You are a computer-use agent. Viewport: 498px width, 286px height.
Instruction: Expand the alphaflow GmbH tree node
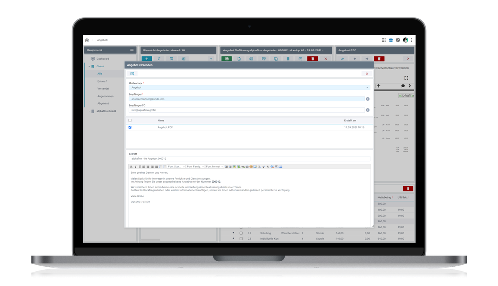89,111
